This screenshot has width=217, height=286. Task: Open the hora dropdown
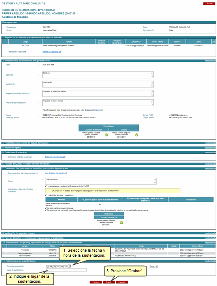coord(153,266)
